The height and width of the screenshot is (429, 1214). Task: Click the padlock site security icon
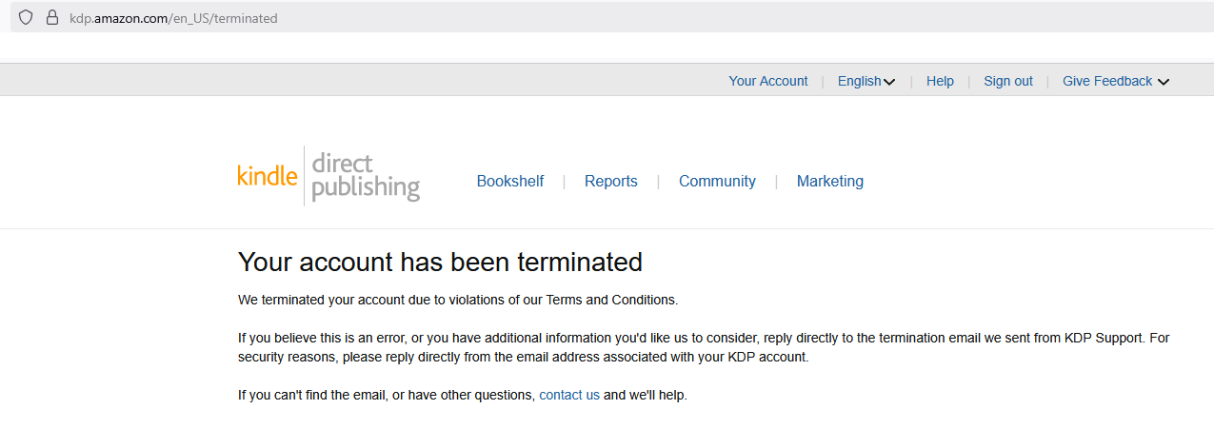[x=52, y=18]
